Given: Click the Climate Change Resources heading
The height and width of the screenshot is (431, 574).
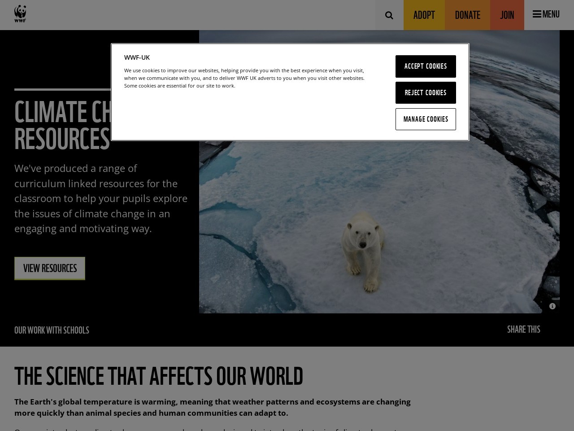Looking at the screenshot, I should pyautogui.click(x=63, y=125).
